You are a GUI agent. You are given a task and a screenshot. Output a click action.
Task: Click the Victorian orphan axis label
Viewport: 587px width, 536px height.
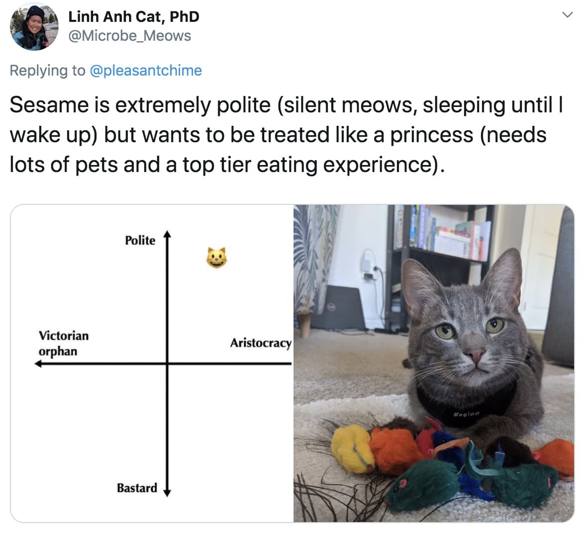point(63,343)
